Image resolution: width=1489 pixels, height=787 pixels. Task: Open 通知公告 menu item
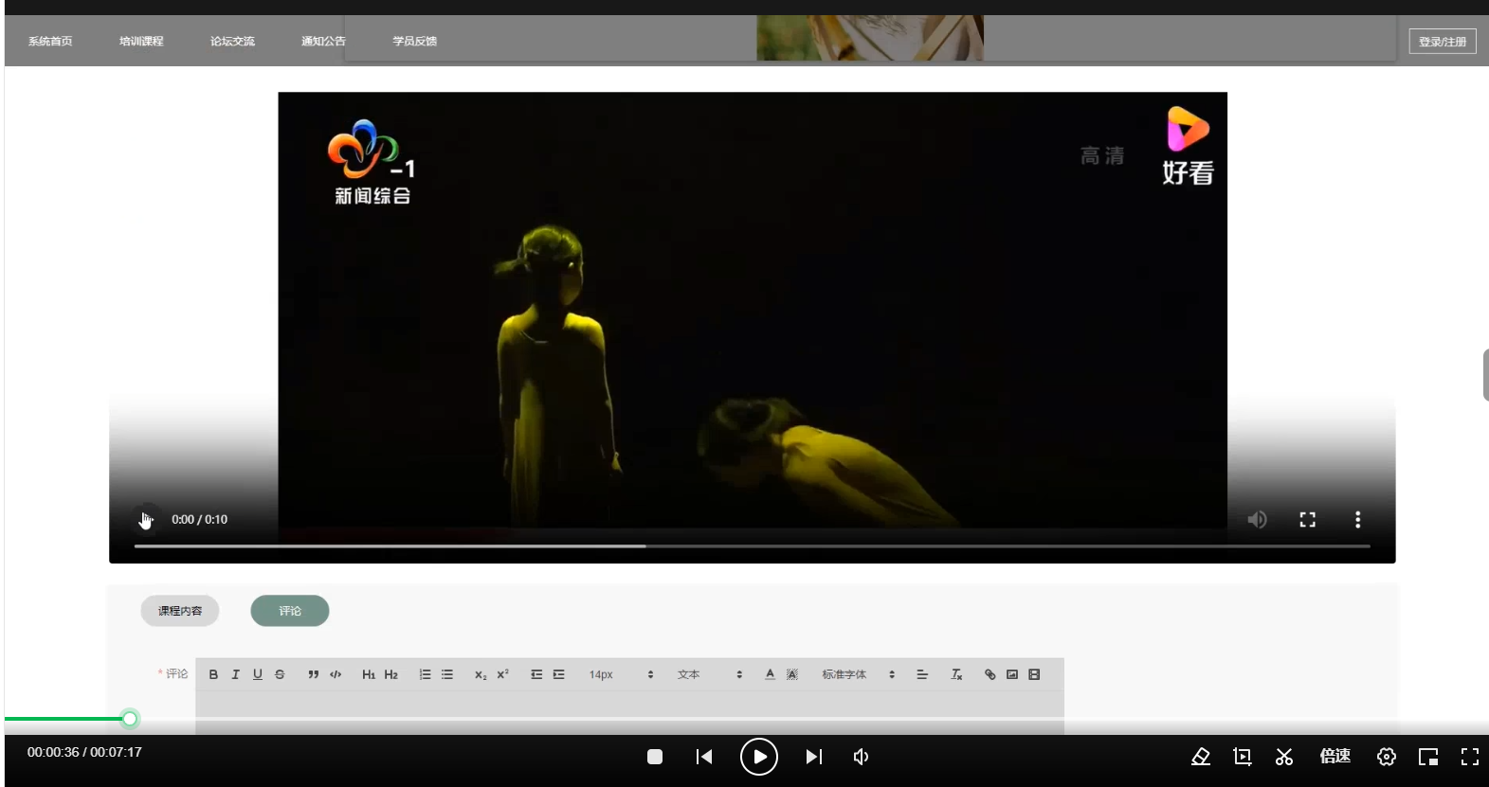pos(323,42)
